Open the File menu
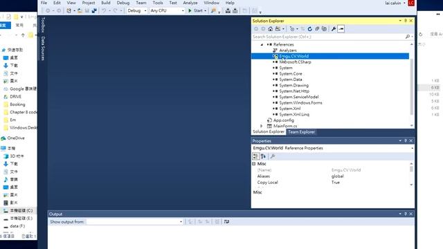 [44, 3]
